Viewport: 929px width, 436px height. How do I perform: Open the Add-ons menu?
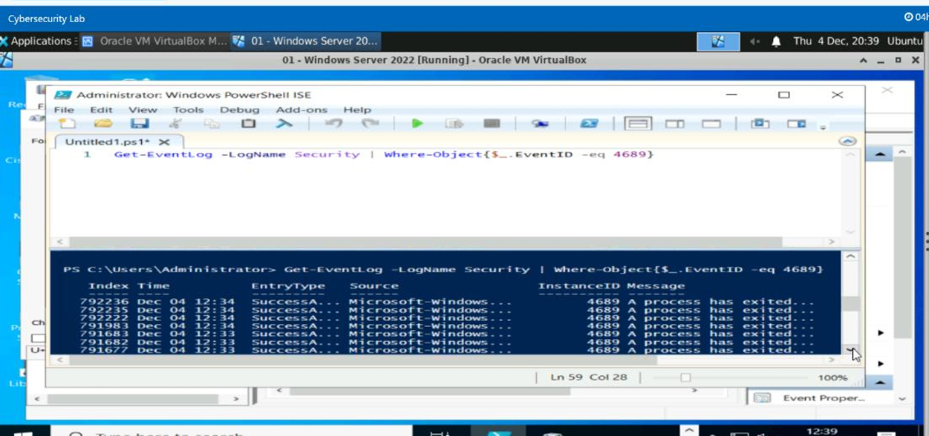(301, 110)
